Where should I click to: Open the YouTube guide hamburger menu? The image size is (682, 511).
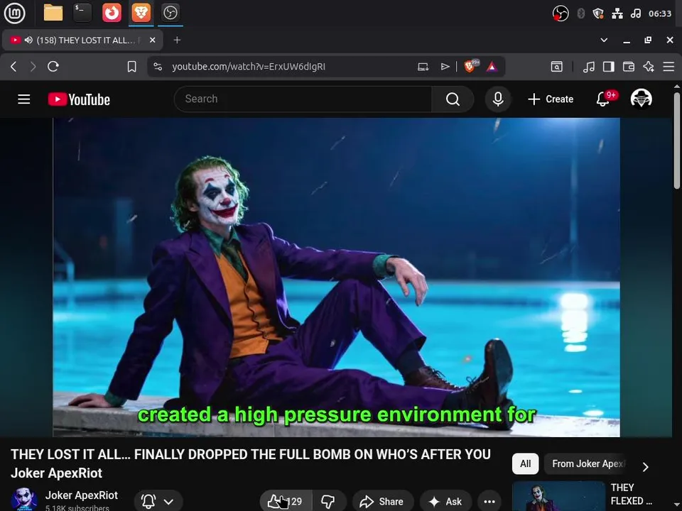click(24, 99)
